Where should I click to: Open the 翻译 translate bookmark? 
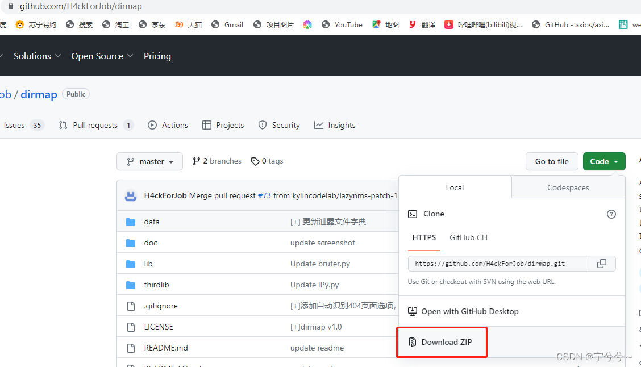422,24
